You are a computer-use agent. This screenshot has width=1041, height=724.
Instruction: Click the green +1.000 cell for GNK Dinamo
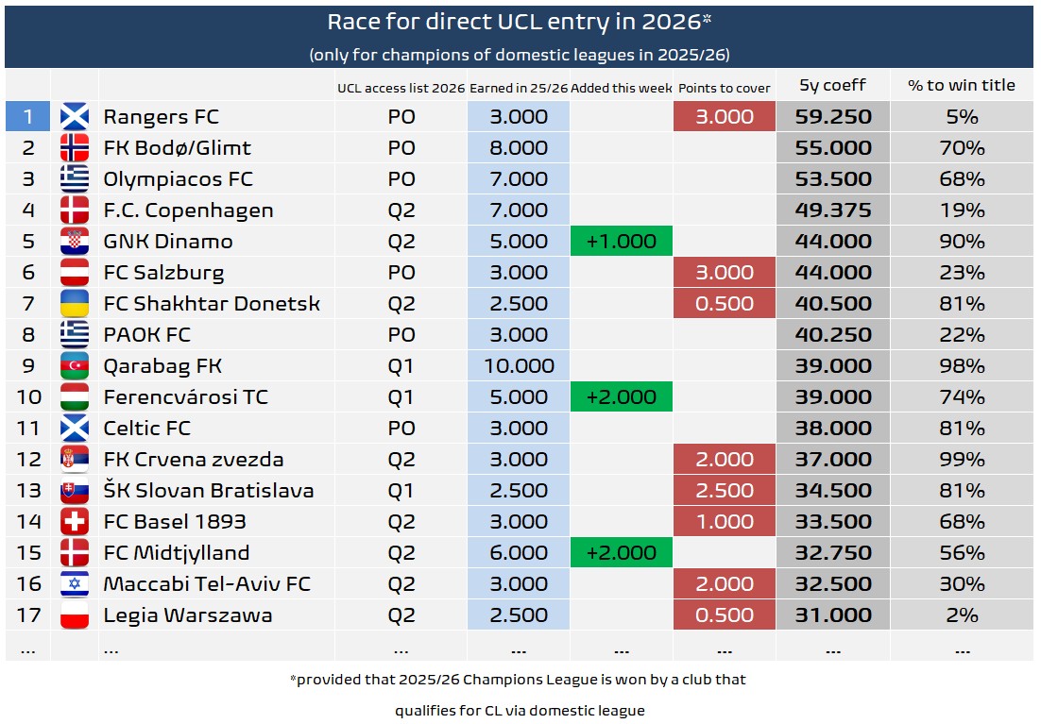621,242
